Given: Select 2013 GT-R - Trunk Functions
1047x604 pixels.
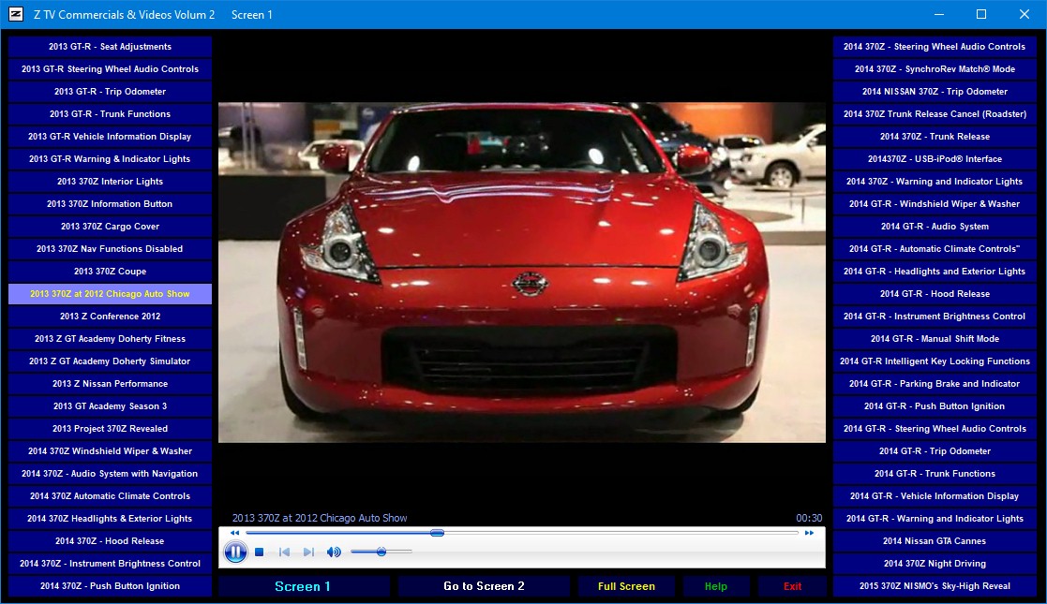Looking at the screenshot, I should point(111,114).
